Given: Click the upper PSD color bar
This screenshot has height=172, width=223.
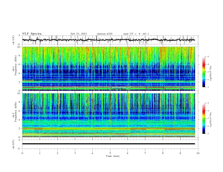Looking at the screenshot, I should 204,72.
